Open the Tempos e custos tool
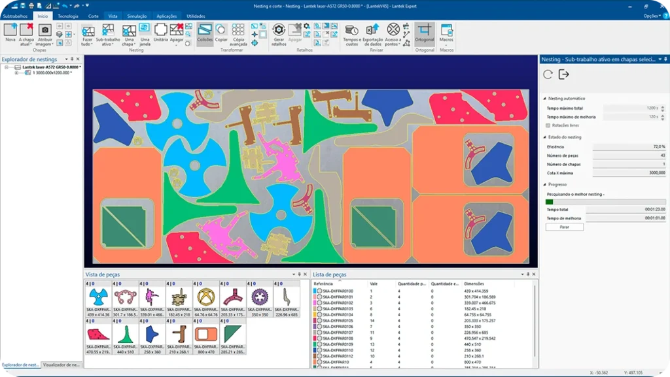Image resolution: width=670 pixels, height=377 pixels. pyautogui.click(x=351, y=31)
